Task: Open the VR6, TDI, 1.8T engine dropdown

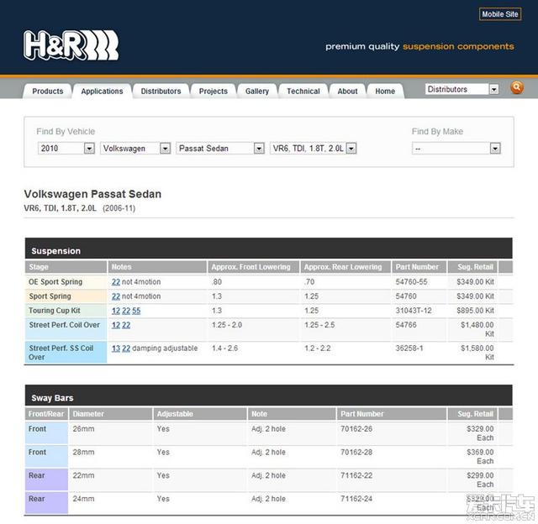Action: pos(313,149)
